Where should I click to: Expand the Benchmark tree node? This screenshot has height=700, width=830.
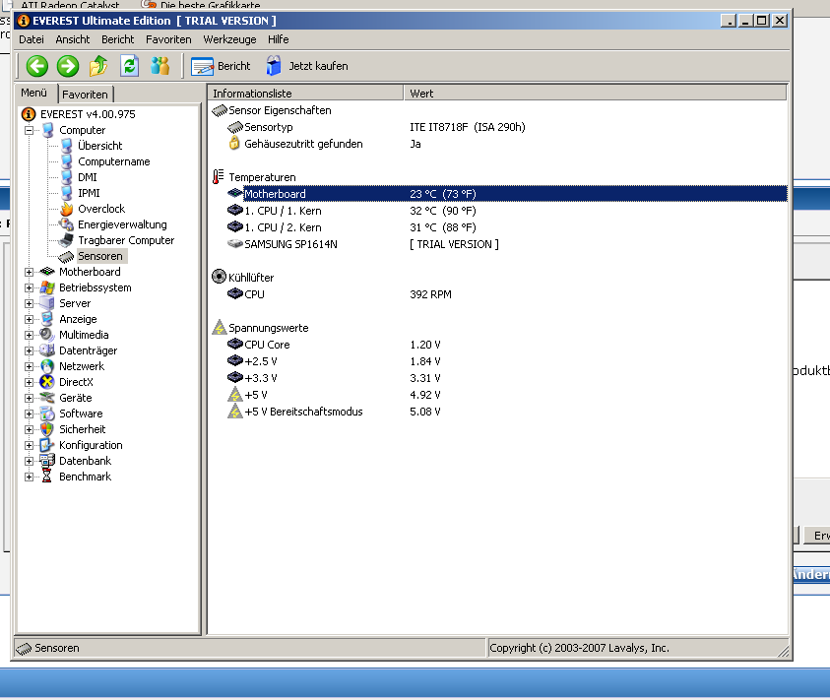point(30,477)
